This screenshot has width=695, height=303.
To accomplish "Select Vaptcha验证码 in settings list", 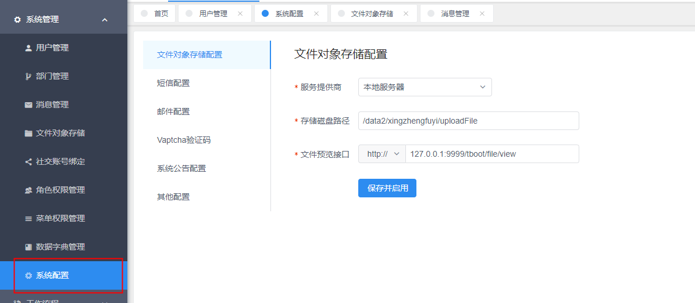I will pos(206,140).
